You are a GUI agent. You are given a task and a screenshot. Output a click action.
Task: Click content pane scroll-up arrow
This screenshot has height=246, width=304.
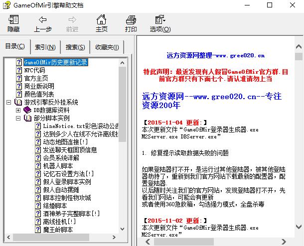[x=299, y=46]
